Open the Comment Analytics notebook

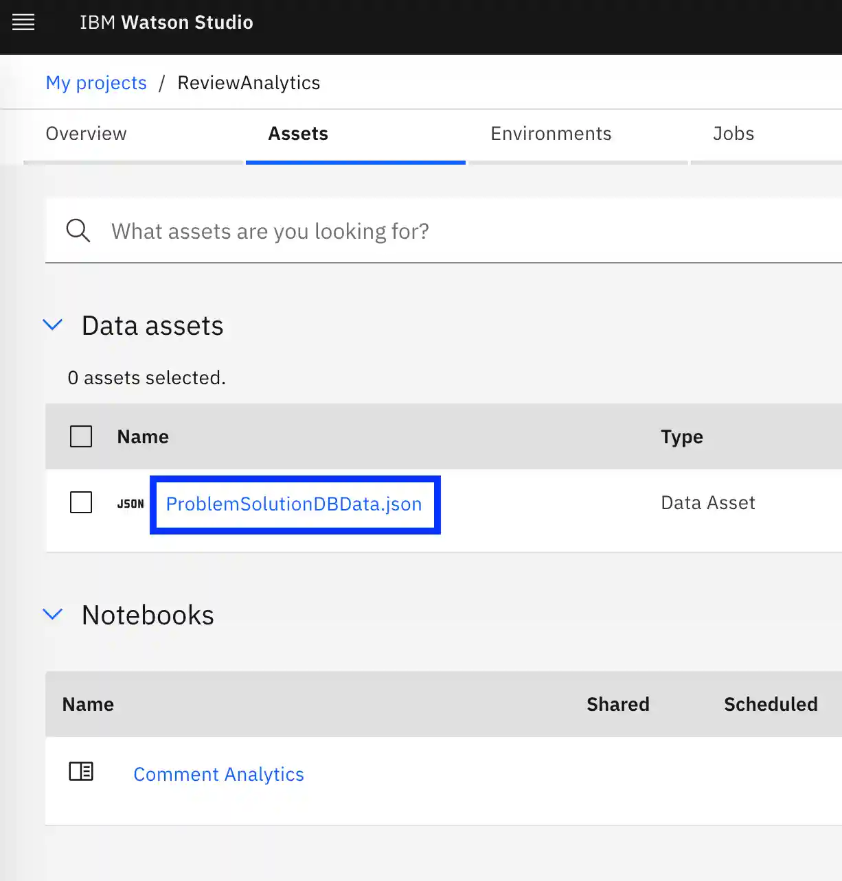click(x=218, y=775)
